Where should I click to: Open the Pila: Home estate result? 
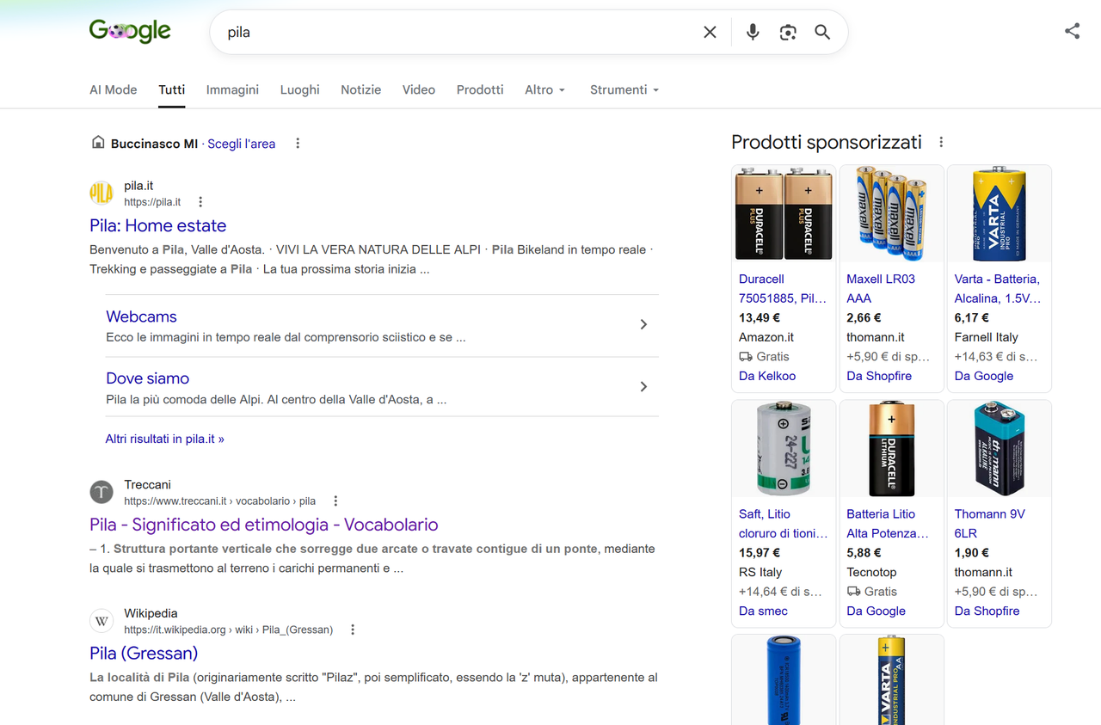(158, 225)
